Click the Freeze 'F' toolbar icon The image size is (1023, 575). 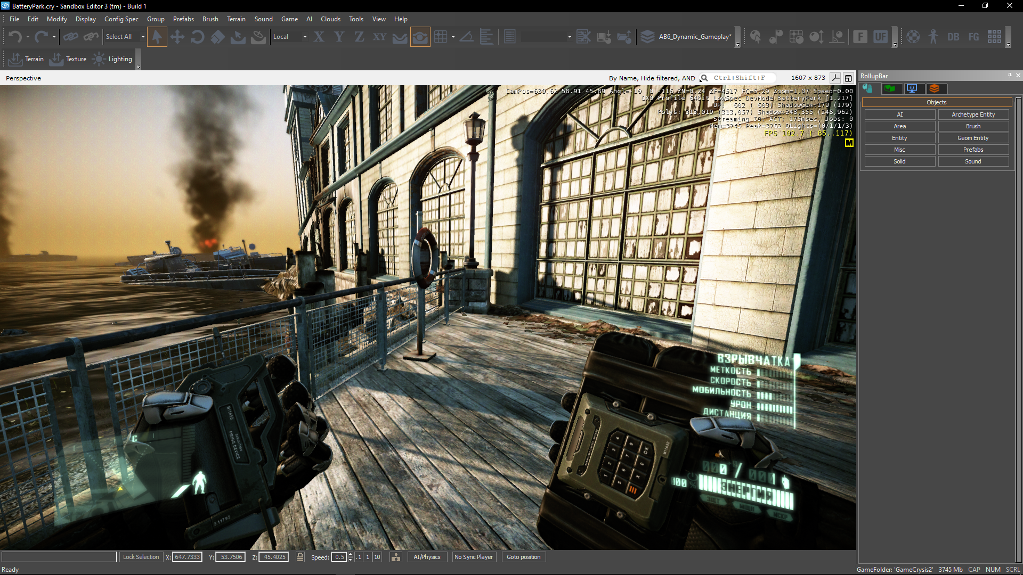click(x=860, y=37)
